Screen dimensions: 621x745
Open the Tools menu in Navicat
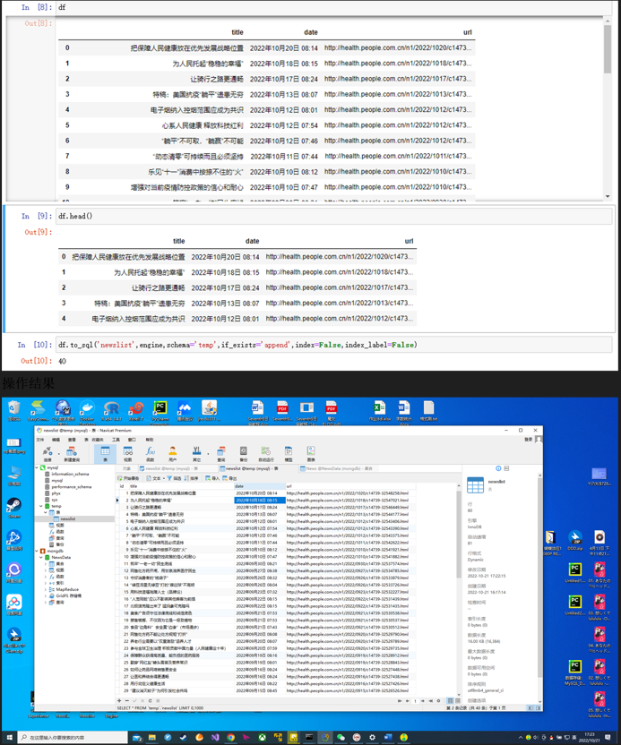[116, 440]
